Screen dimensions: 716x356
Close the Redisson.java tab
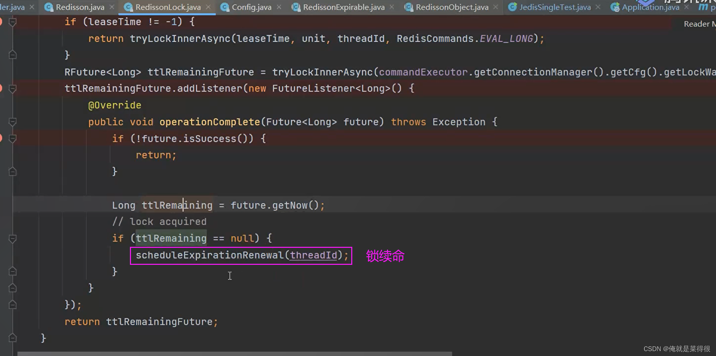click(112, 7)
